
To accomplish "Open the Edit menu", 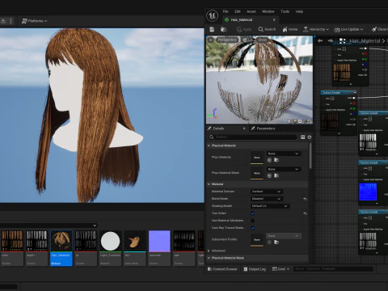I will tap(238, 11).
